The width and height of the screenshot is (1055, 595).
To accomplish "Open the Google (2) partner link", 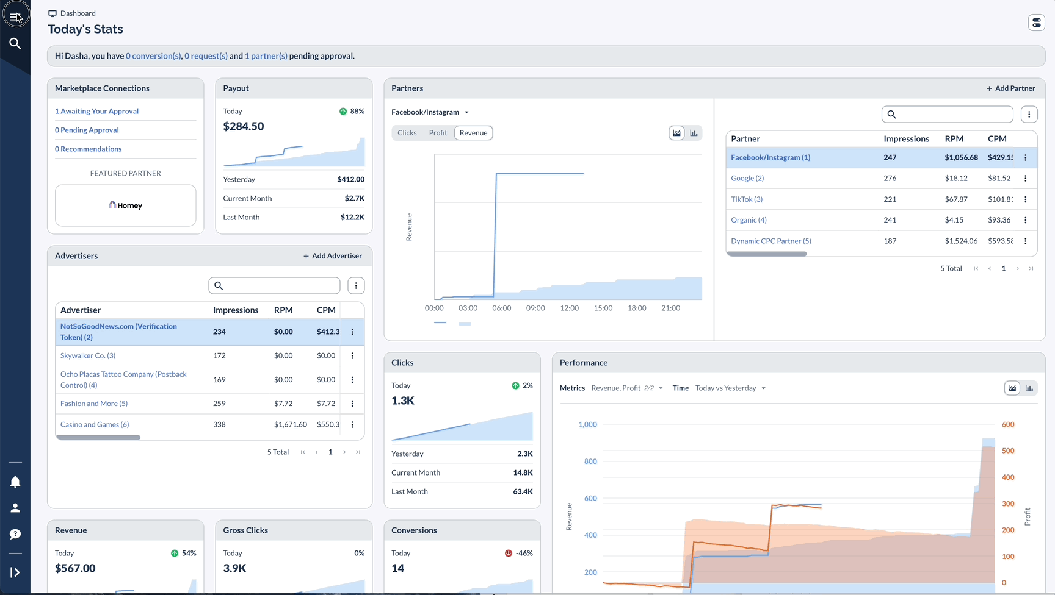I will (747, 178).
